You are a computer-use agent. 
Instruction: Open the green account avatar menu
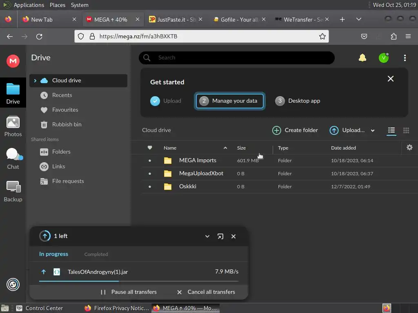[x=384, y=58]
